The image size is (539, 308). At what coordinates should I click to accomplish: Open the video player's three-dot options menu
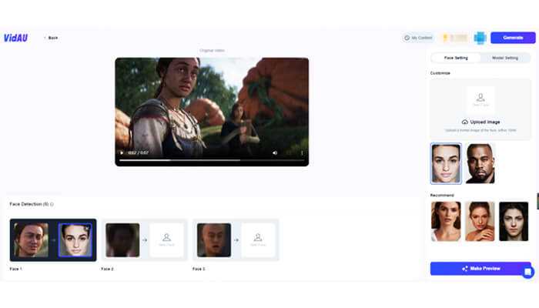(x=301, y=152)
